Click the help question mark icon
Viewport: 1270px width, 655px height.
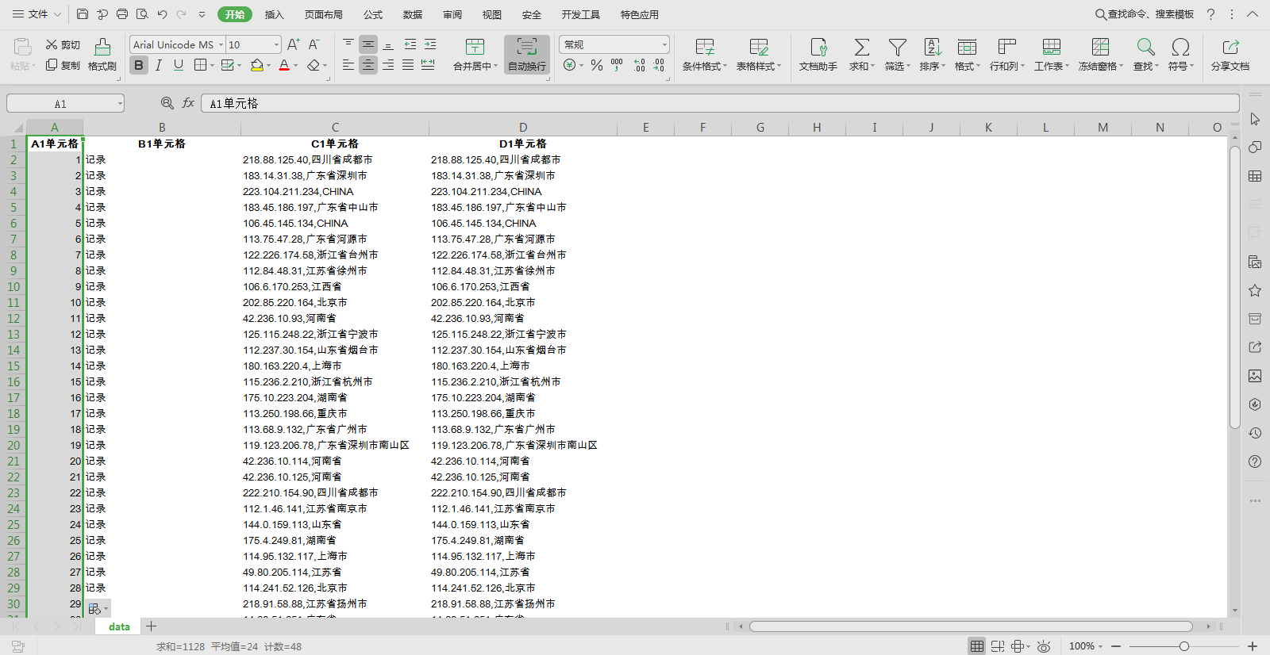coord(1210,14)
